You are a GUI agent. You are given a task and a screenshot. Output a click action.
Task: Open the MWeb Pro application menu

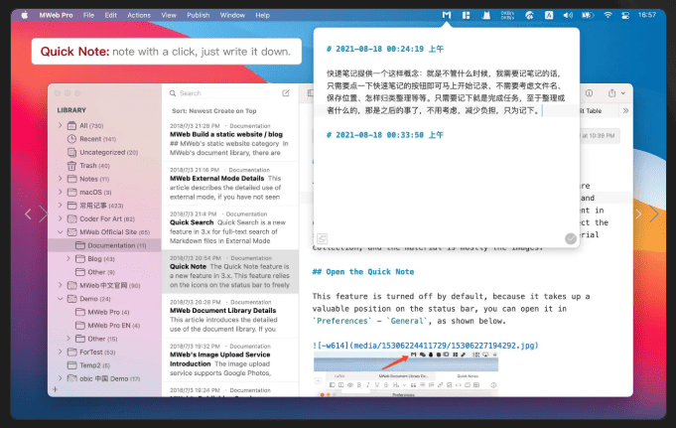tap(56, 15)
